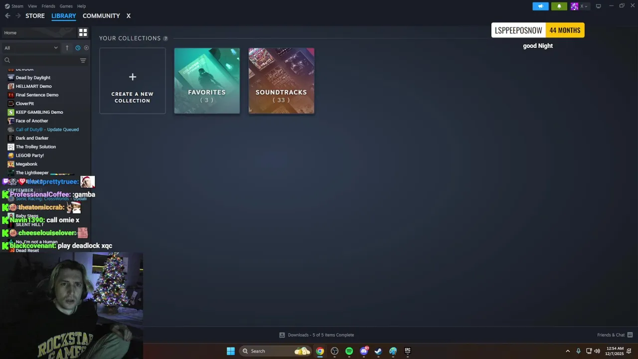Open the View menu
The image size is (638, 359).
pos(32,6)
